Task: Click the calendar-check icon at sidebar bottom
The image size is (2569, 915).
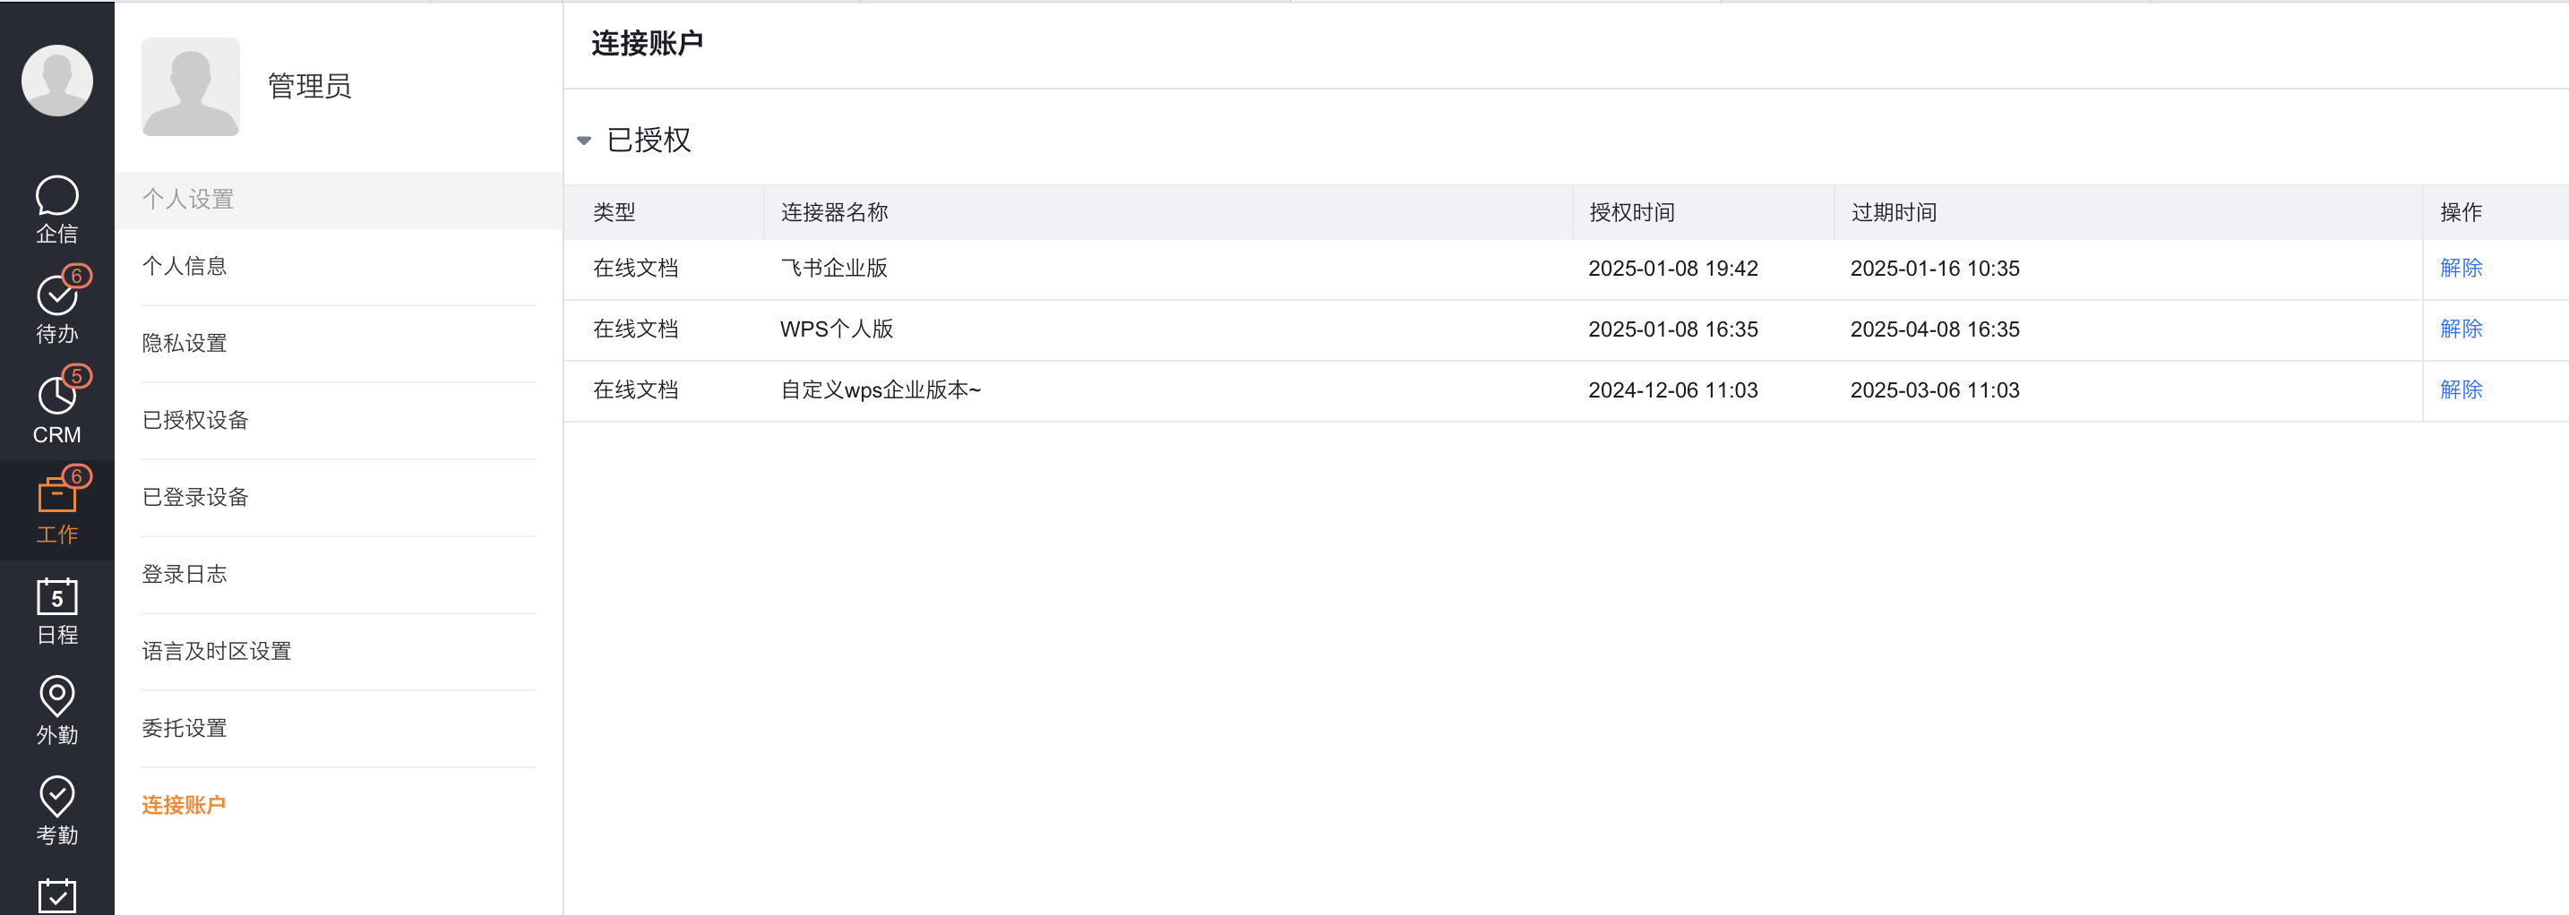Action: coord(56,894)
